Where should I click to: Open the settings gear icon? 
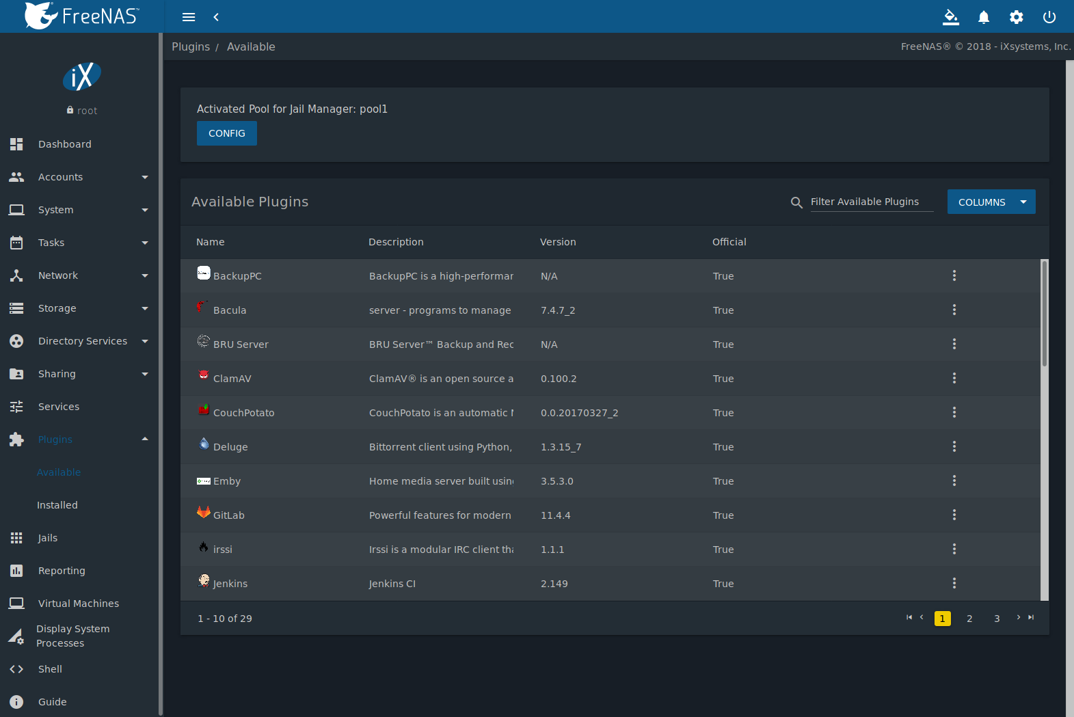[x=1016, y=17]
